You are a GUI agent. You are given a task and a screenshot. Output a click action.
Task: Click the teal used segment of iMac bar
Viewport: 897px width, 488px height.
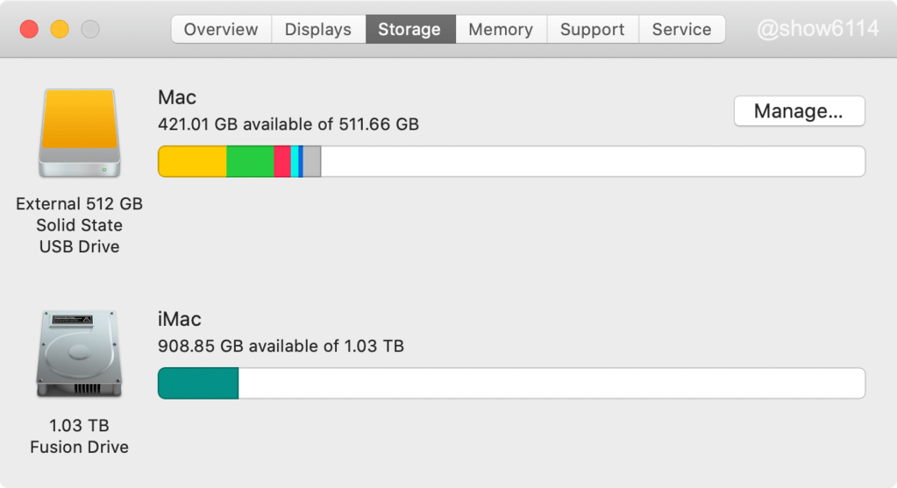[x=198, y=384]
